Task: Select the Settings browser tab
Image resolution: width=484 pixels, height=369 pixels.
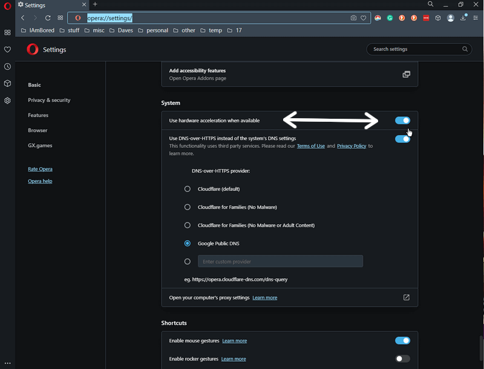Action: (52, 5)
